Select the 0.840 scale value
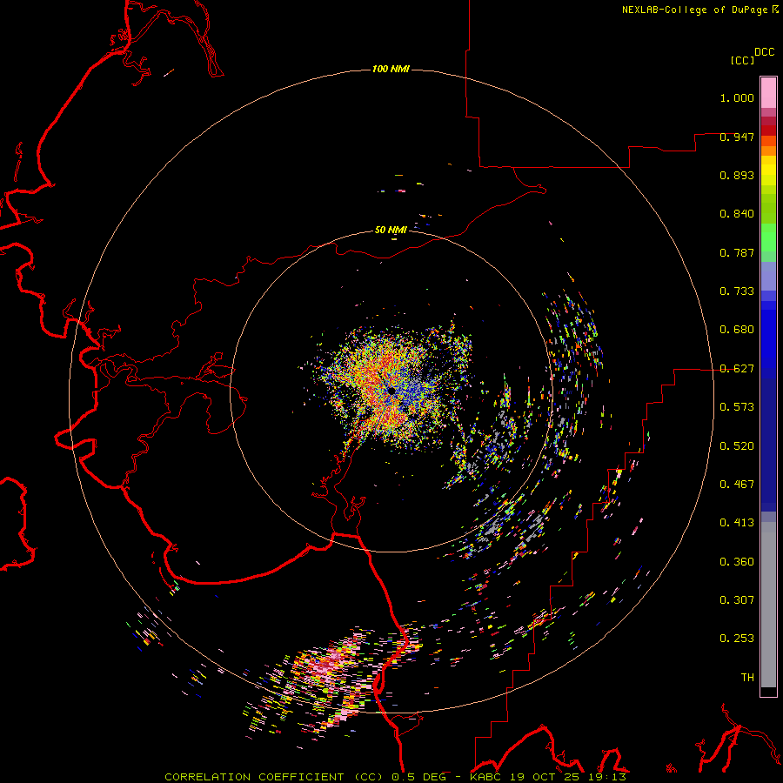This screenshot has height=783, width=783. coord(737,214)
